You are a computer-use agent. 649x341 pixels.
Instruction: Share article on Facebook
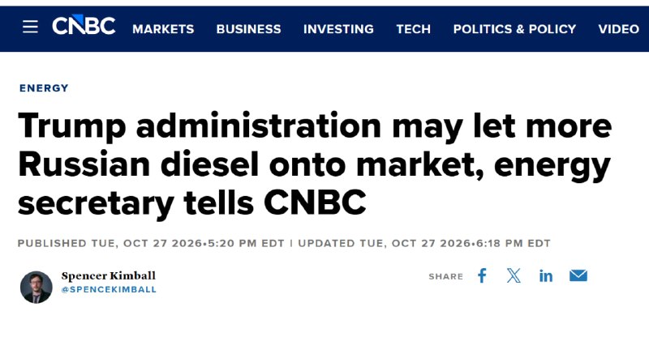click(x=482, y=275)
